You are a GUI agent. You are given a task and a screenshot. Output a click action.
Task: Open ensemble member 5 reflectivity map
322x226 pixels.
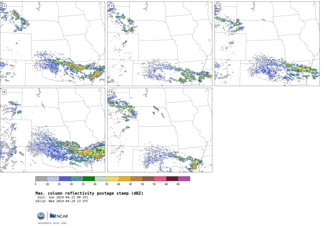(x=160, y=130)
